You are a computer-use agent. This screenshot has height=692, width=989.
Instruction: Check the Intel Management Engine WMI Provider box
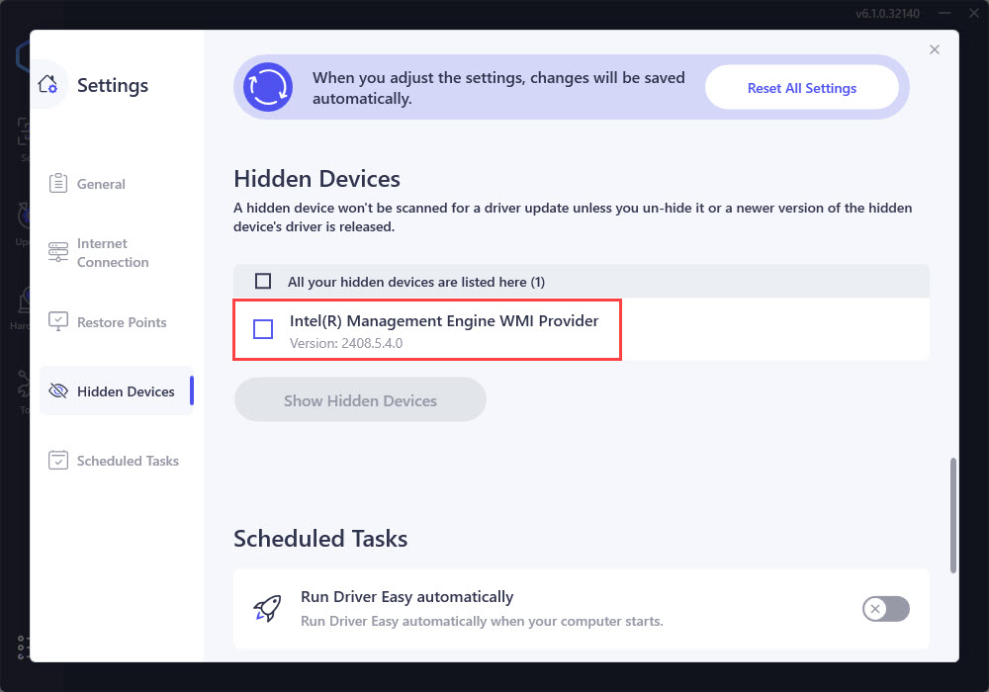(263, 329)
